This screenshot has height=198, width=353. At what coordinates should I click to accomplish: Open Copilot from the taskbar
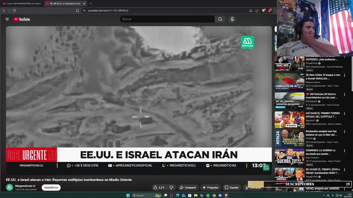pyautogui.click(x=202, y=196)
